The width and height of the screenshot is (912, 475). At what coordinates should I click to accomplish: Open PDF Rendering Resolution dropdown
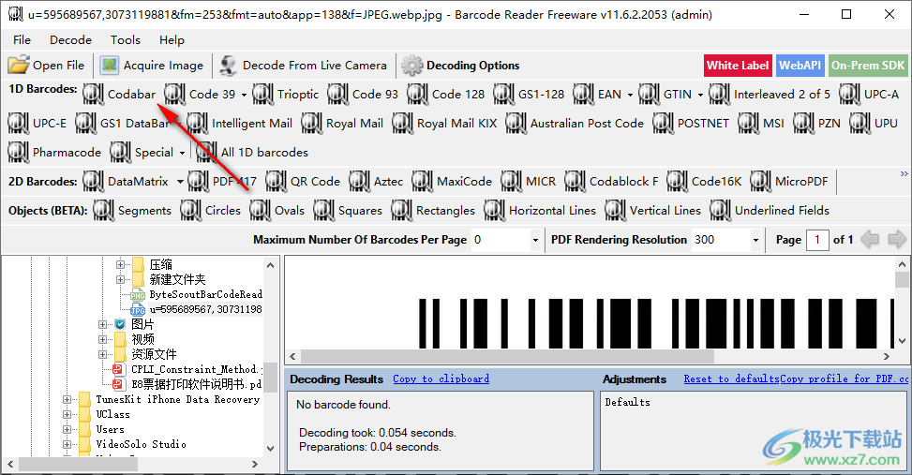pos(755,240)
